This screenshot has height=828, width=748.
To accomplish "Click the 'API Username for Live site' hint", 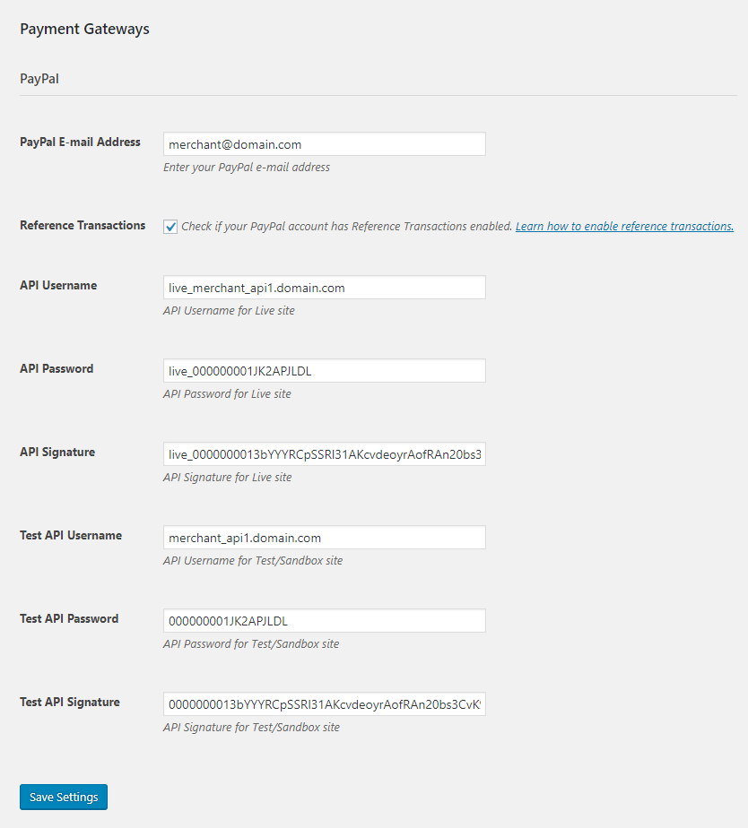I will 229,310.
